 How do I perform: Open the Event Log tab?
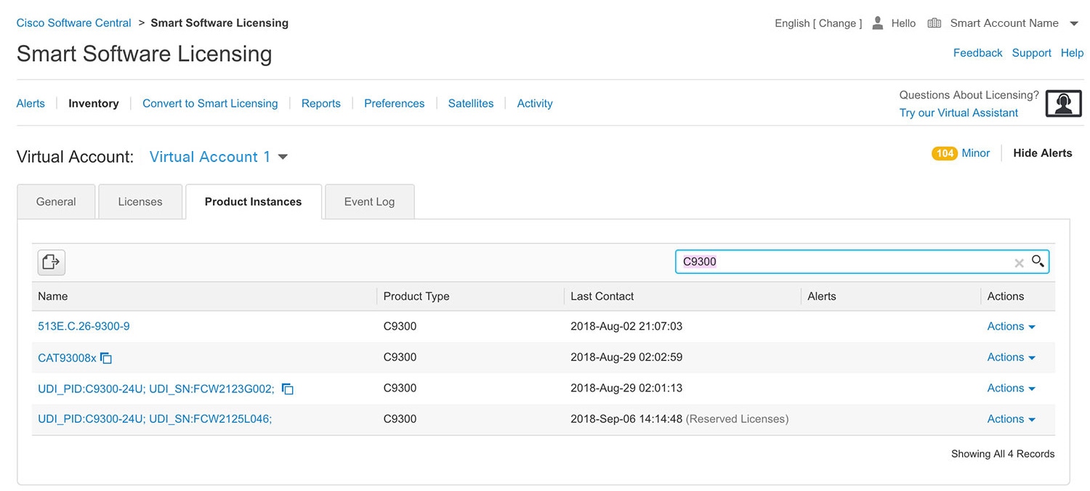coord(369,202)
